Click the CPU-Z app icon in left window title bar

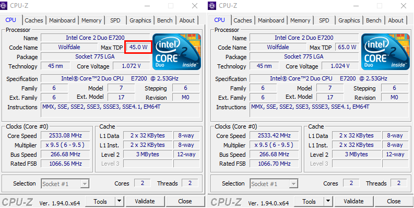coord(4,5)
